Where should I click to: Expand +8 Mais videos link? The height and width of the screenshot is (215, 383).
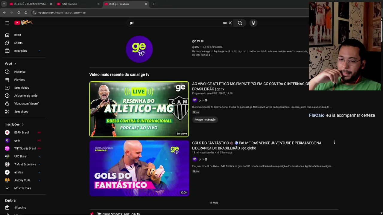(214, 203)
